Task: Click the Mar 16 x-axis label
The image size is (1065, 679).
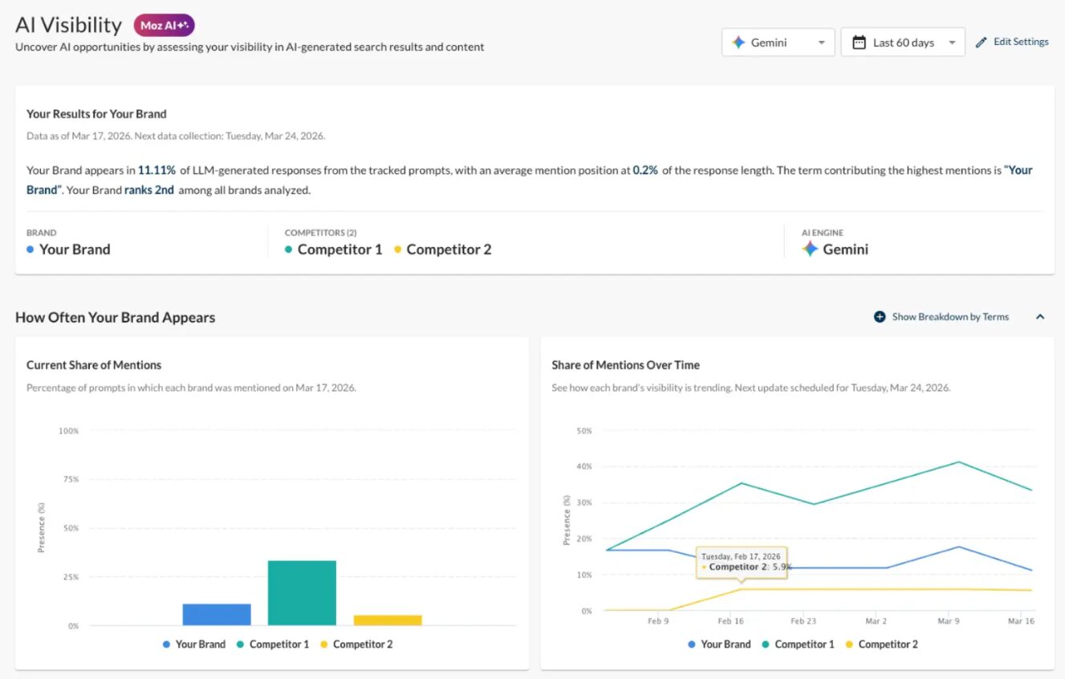Action: tap(1021, 621)
